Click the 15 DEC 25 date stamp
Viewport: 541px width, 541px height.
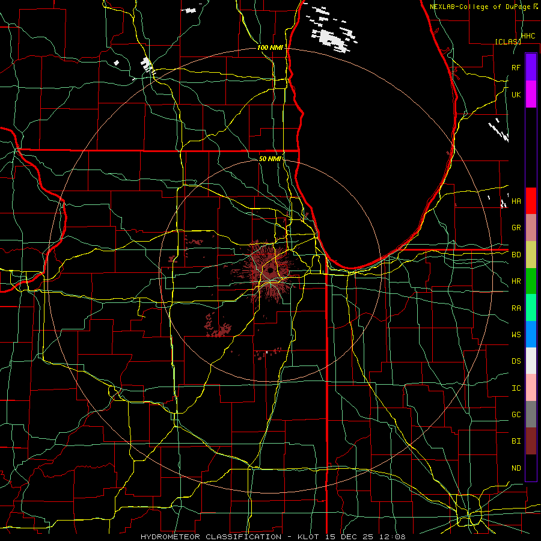tap(350, 537)
